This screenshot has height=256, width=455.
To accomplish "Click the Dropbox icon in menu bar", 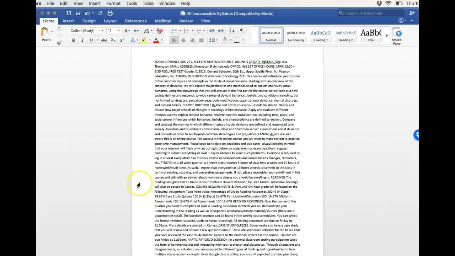I will point(379,3).
